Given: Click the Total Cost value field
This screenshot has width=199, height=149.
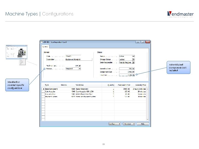Looking at the screenshot, I should click(127, 75).
